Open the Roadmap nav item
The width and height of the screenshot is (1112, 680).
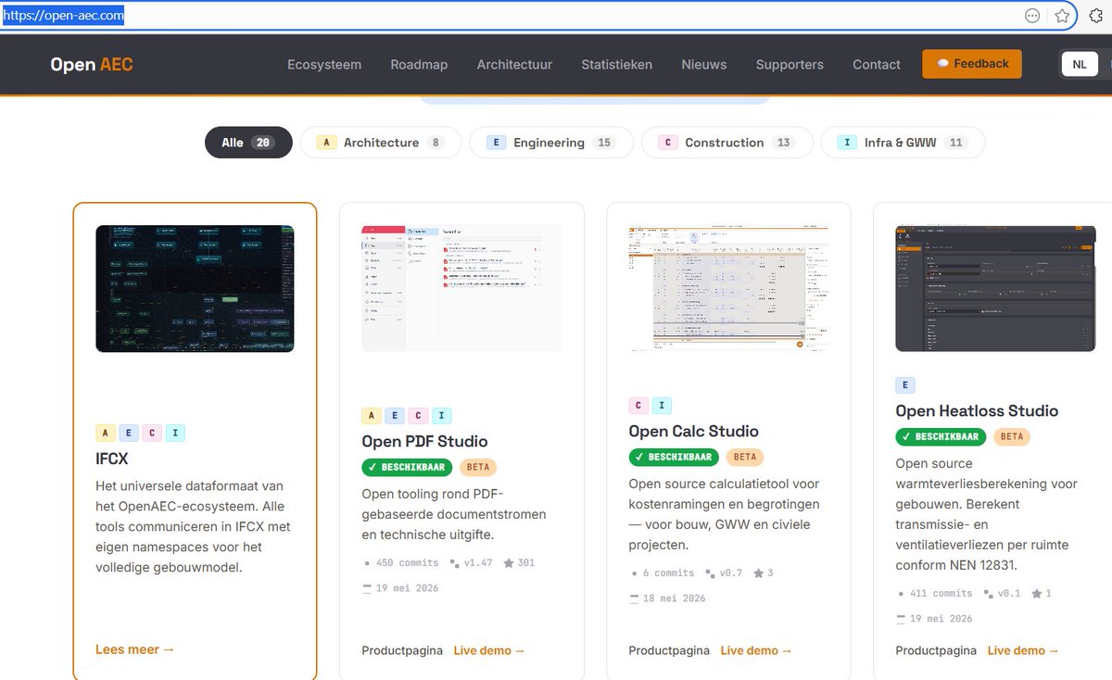(419, 65)
